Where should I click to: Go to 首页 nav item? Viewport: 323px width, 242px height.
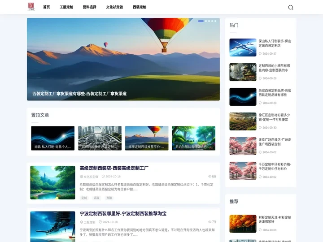[x=46, y=7]
